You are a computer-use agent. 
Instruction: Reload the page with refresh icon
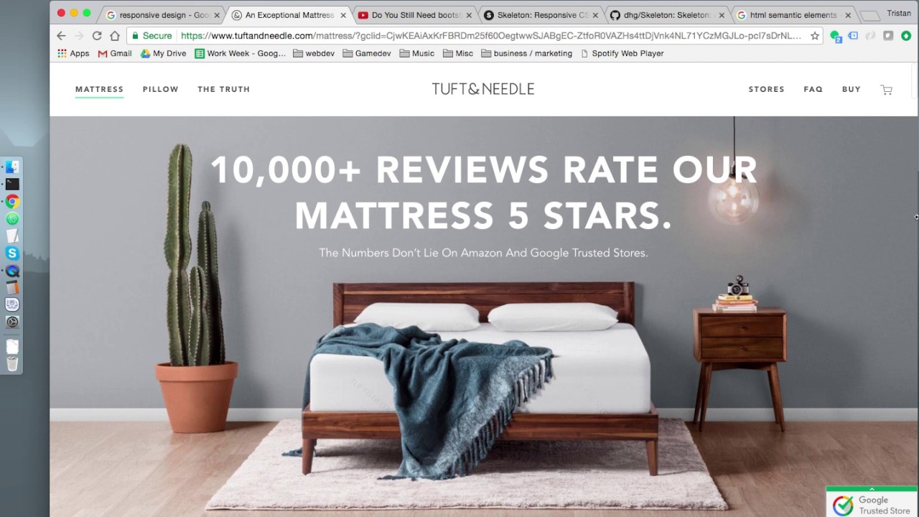point(97,36)
